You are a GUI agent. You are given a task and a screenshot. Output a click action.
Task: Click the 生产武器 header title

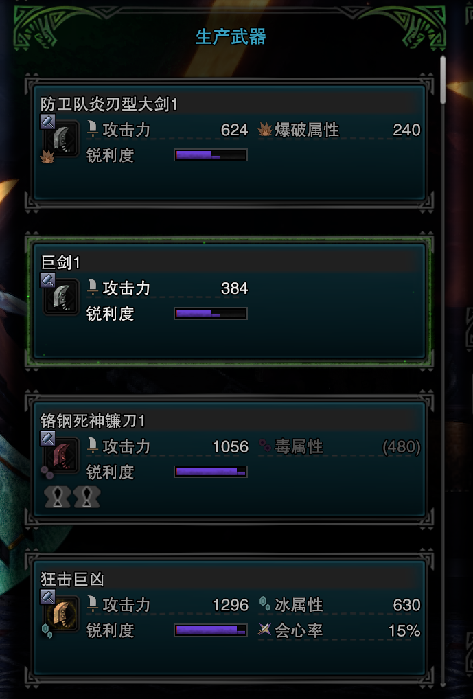pyautogui.click(x=231, y=36)
